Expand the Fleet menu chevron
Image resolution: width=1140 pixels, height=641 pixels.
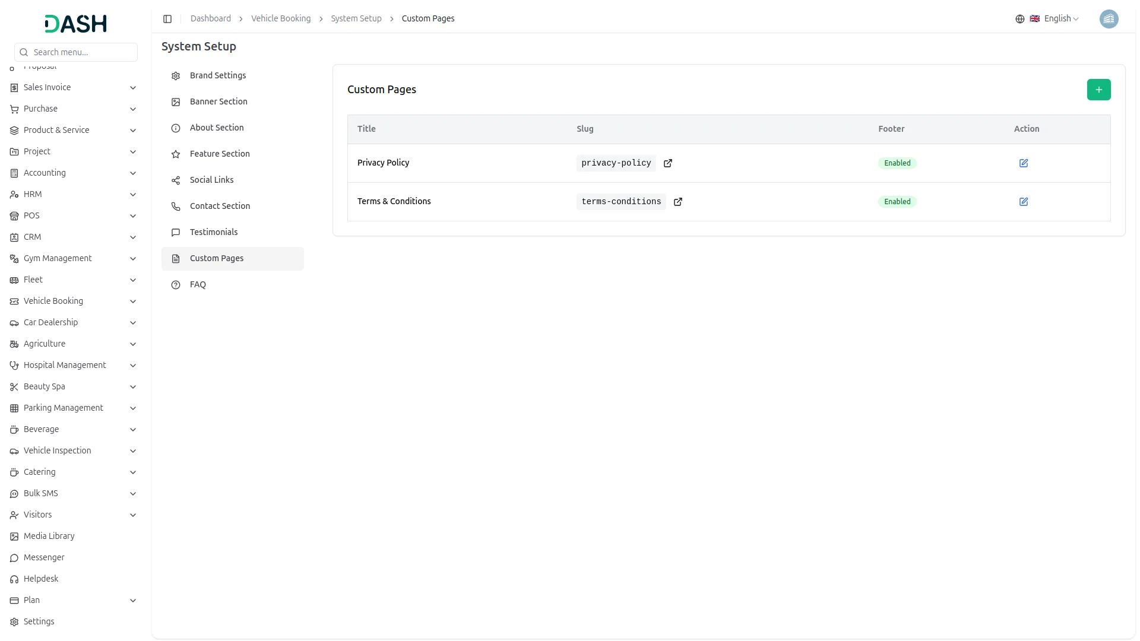[x=133, y=280]
